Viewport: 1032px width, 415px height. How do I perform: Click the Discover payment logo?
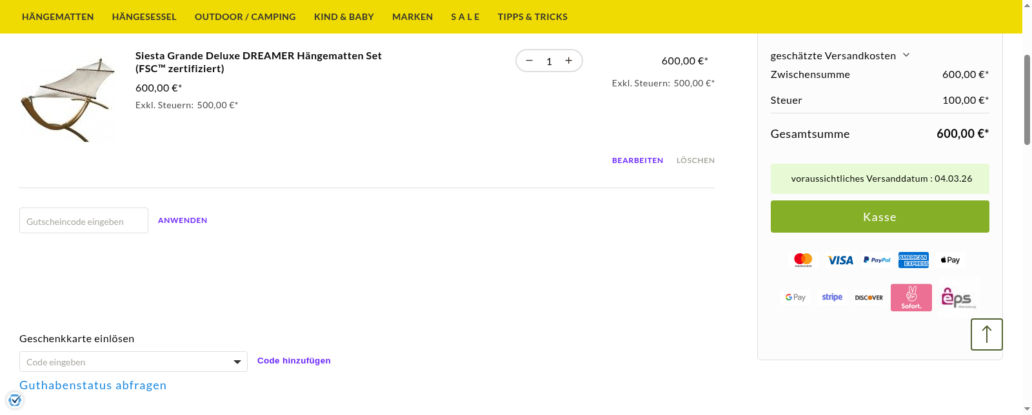coord(869,298)
